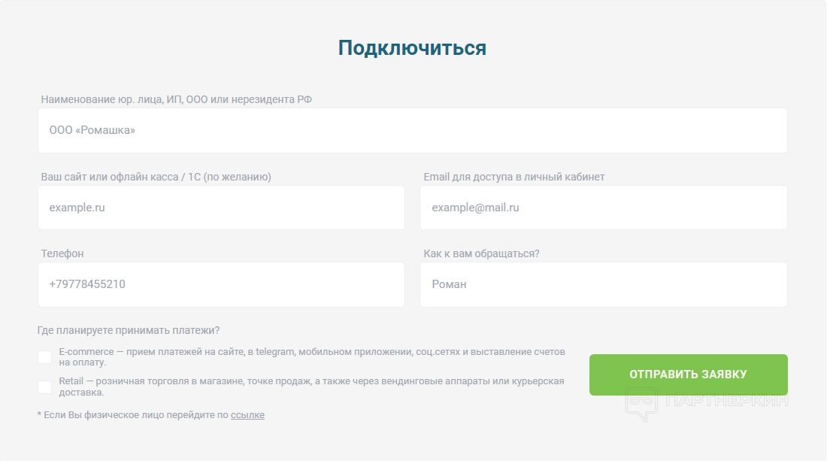
Task: Click the Партнеркин watermark logo icon
Action: pos(641,402)
